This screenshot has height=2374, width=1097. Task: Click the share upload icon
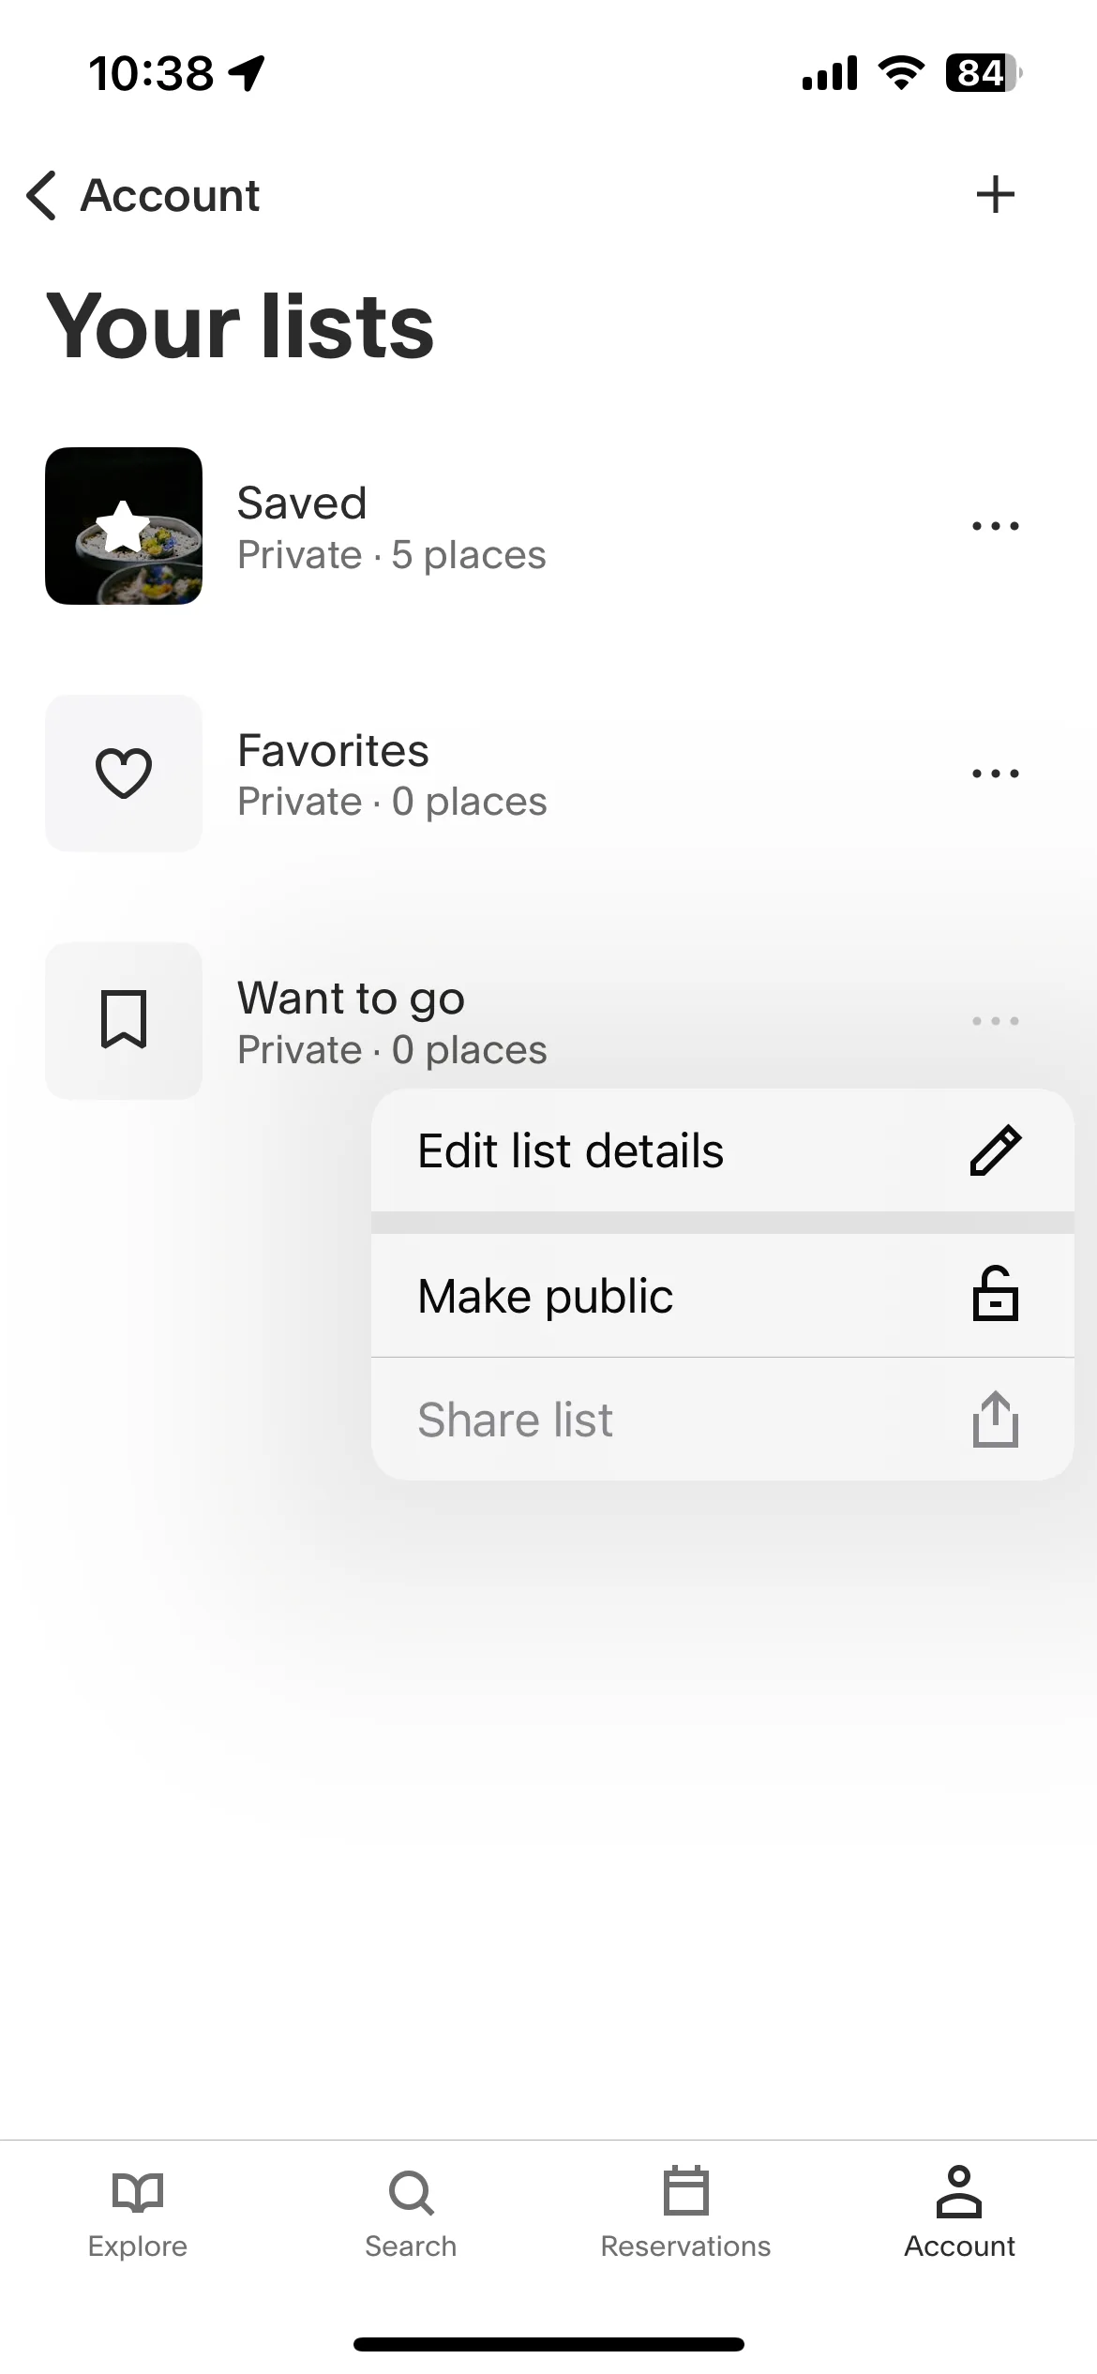click(995, 1419)
